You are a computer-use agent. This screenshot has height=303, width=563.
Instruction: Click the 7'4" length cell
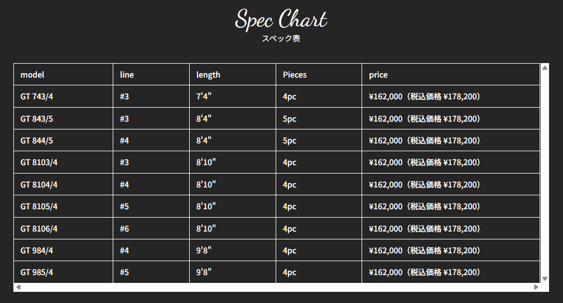click(x=204, y=97)
